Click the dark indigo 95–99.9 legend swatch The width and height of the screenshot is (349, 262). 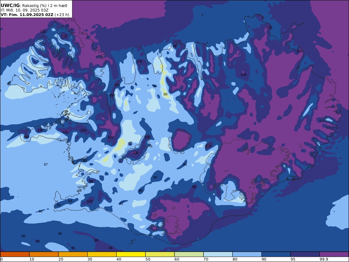click(305, 254)
